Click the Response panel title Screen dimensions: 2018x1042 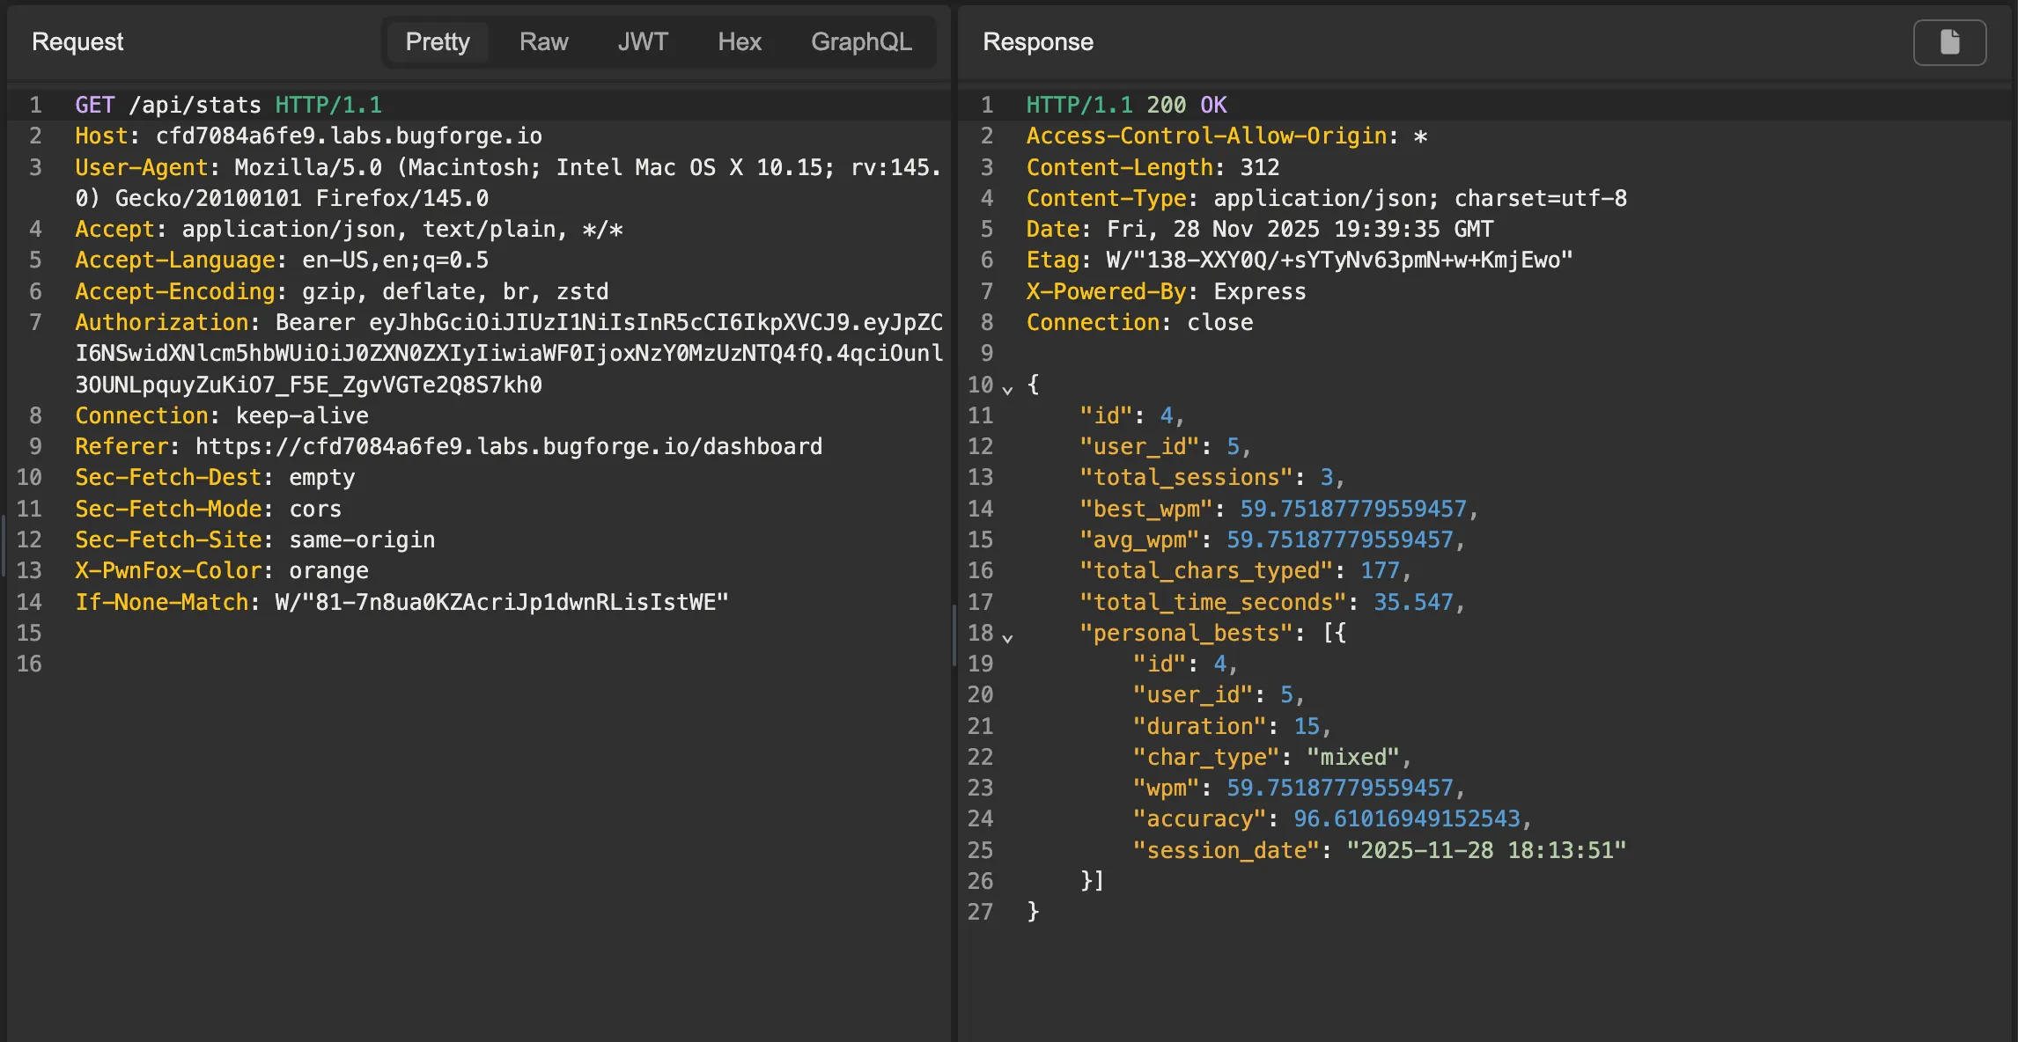[x=1037, y=41]
